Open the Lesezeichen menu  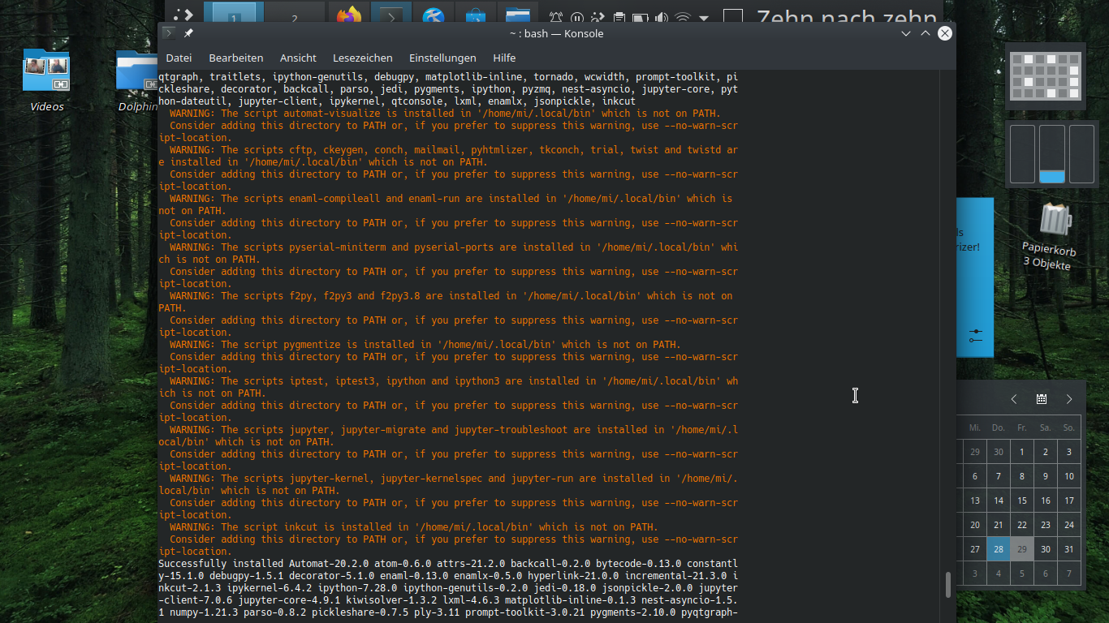pyautogui.click(x=362, y=58)
